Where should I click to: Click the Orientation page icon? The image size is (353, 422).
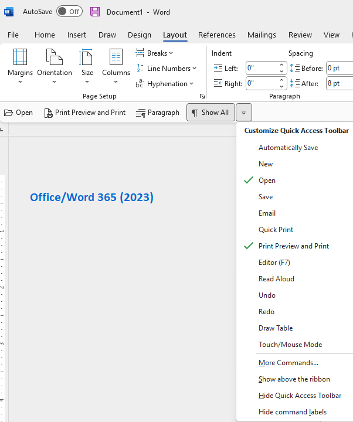[x=54, y=57]
